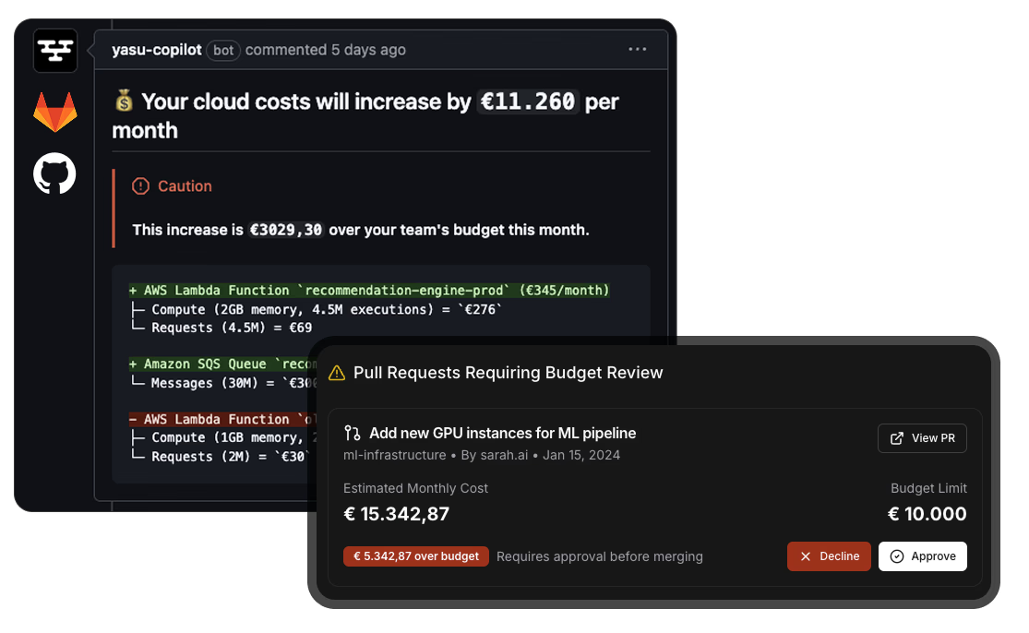This screenshot has width=1029, height=633.
Task: Select the added recommendation-engine-prod Lambda line
Action: click(x=369, y=291)
